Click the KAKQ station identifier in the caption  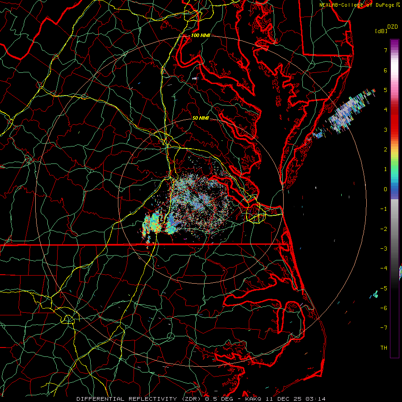click(254, 399)
